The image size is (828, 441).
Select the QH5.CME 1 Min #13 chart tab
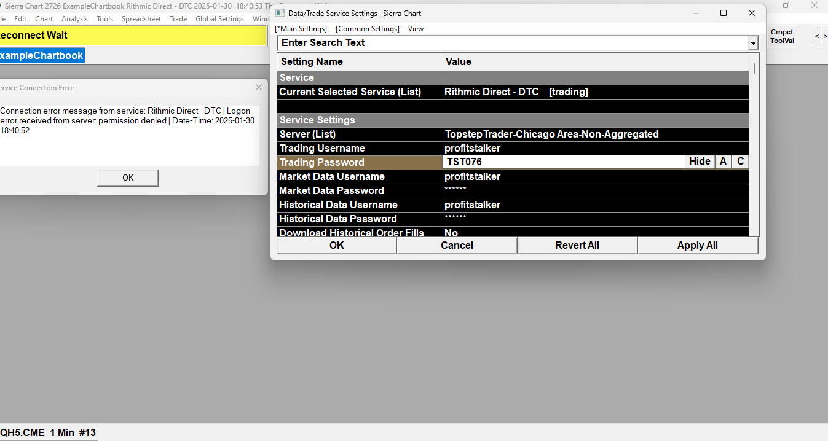pos(49,432)
